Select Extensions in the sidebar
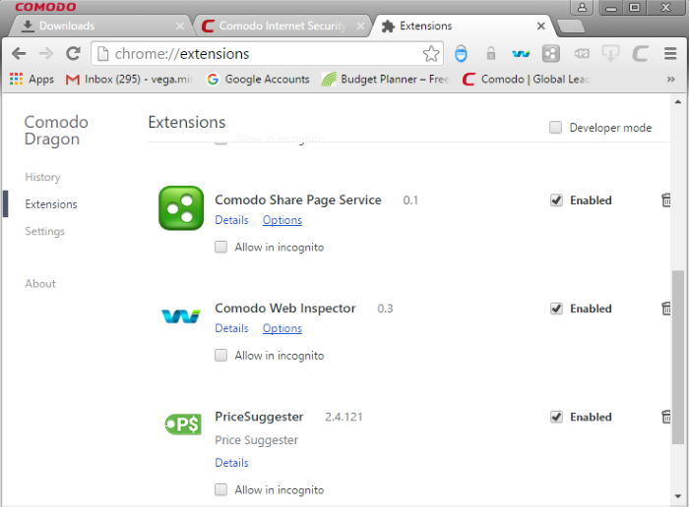 [51, 204]
